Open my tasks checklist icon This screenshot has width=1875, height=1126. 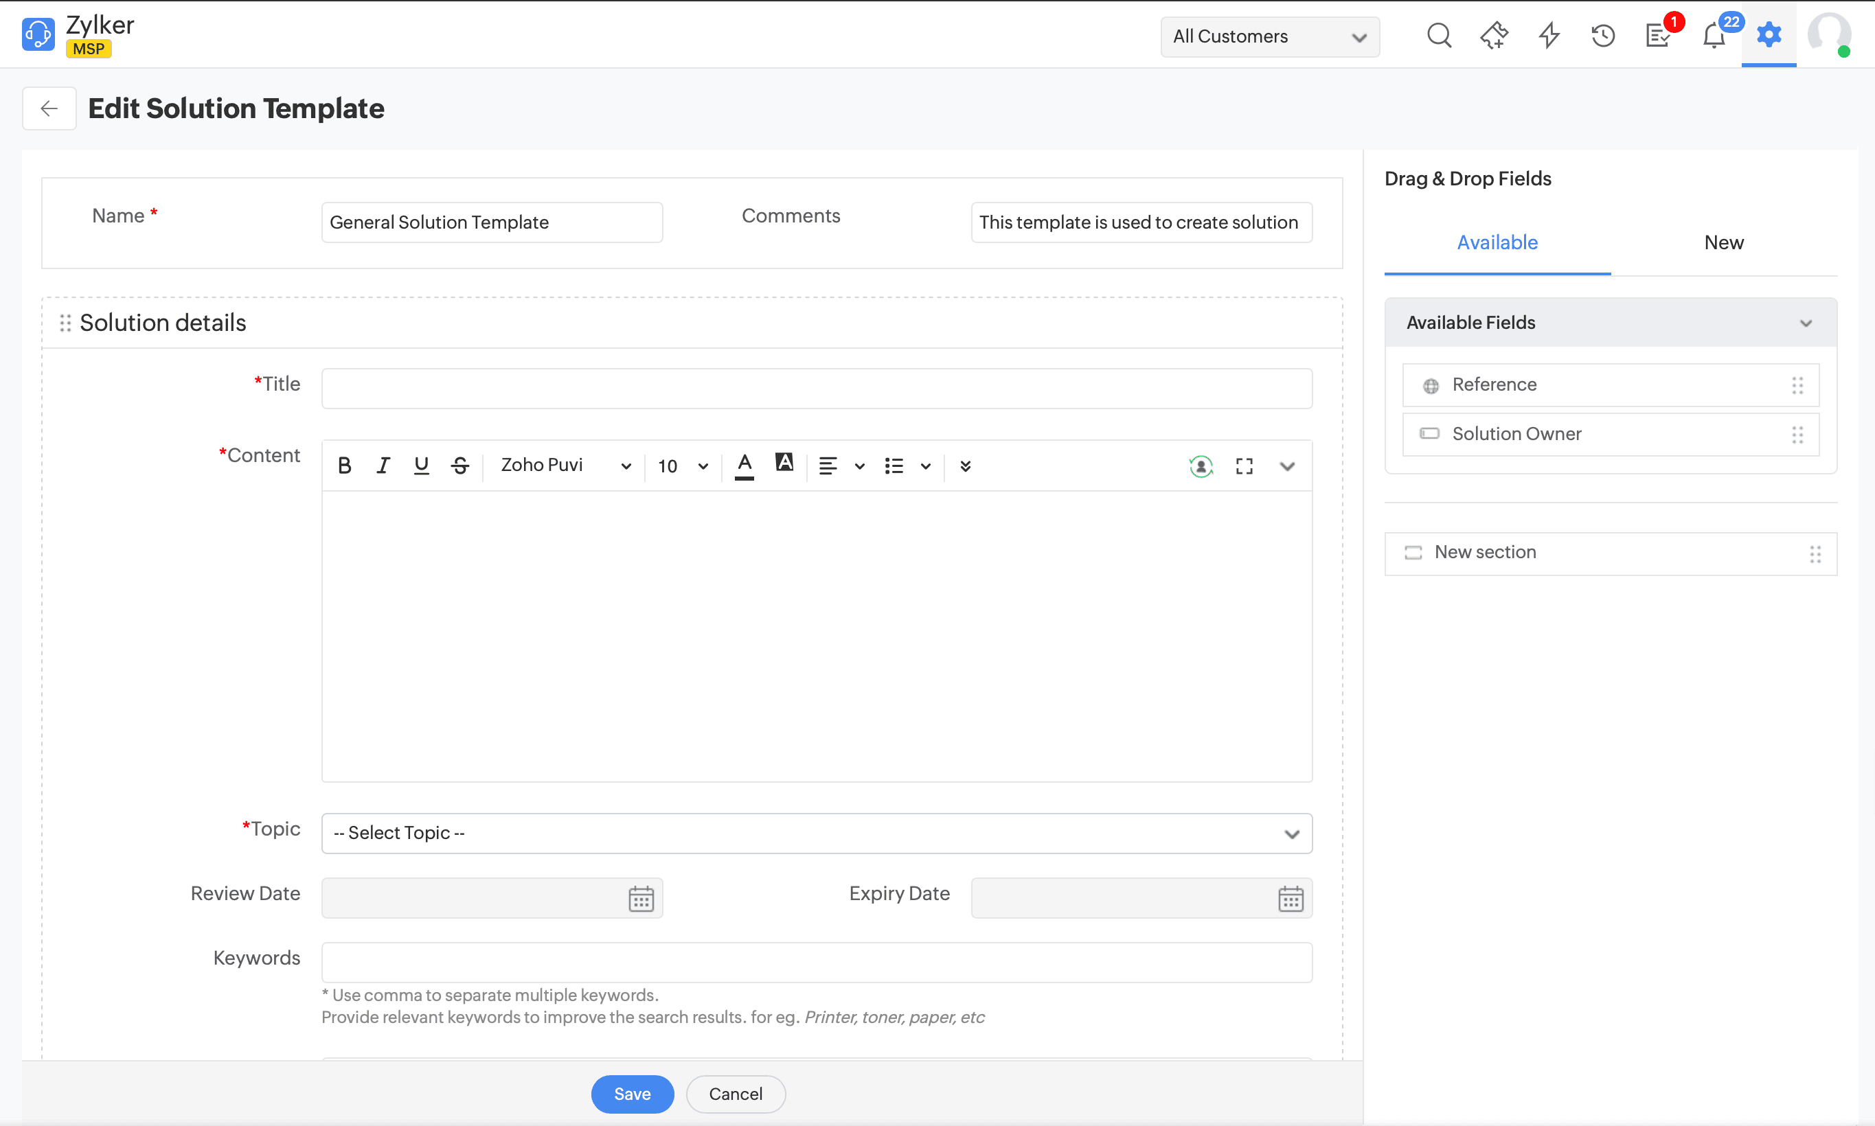[1658, 36]
